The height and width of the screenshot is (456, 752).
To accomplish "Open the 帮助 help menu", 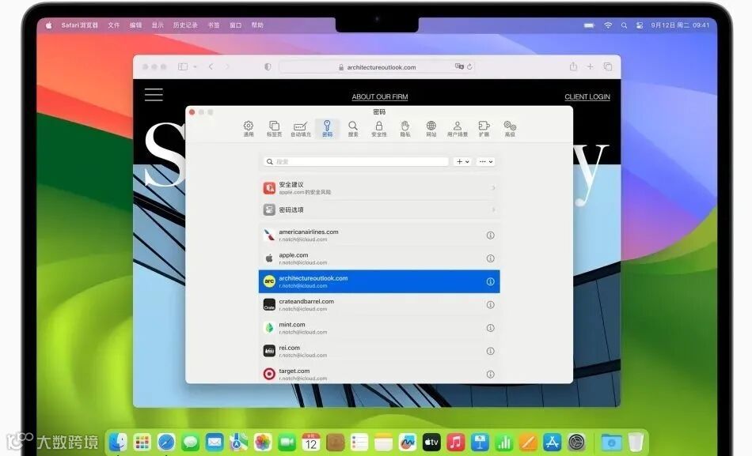I will (x=257, y=25).
